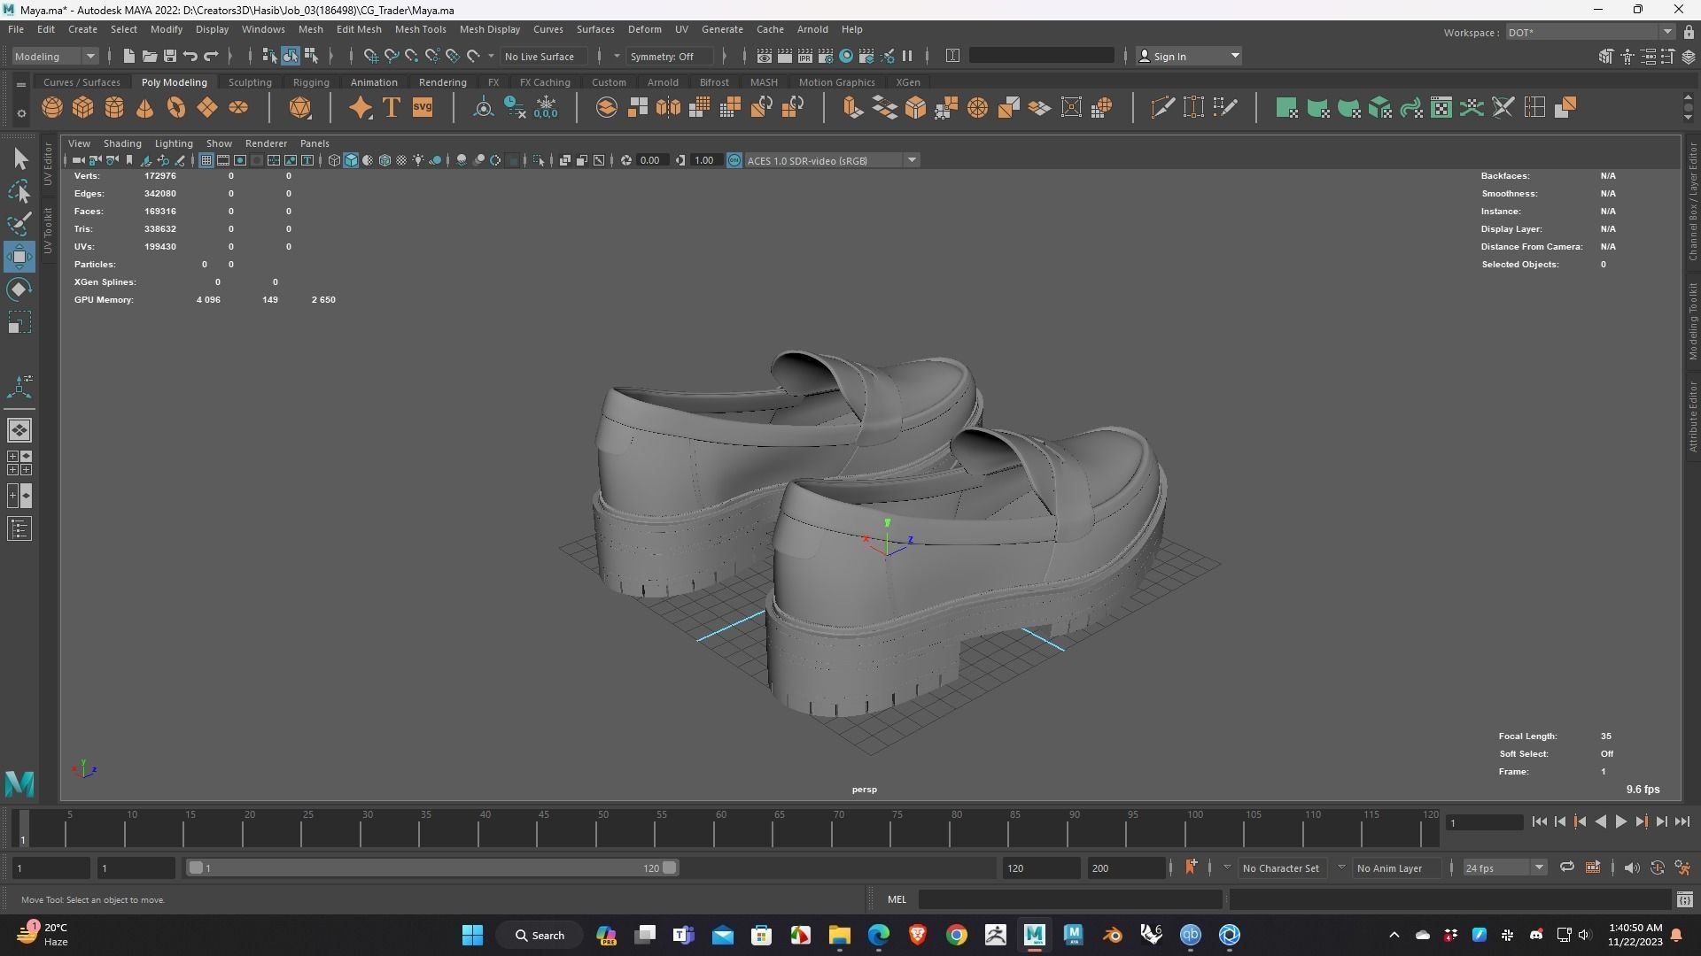This screenshot has height=956, width=1701.
Task: Open the Mesh Tools menu
Action: pos(420,29)
